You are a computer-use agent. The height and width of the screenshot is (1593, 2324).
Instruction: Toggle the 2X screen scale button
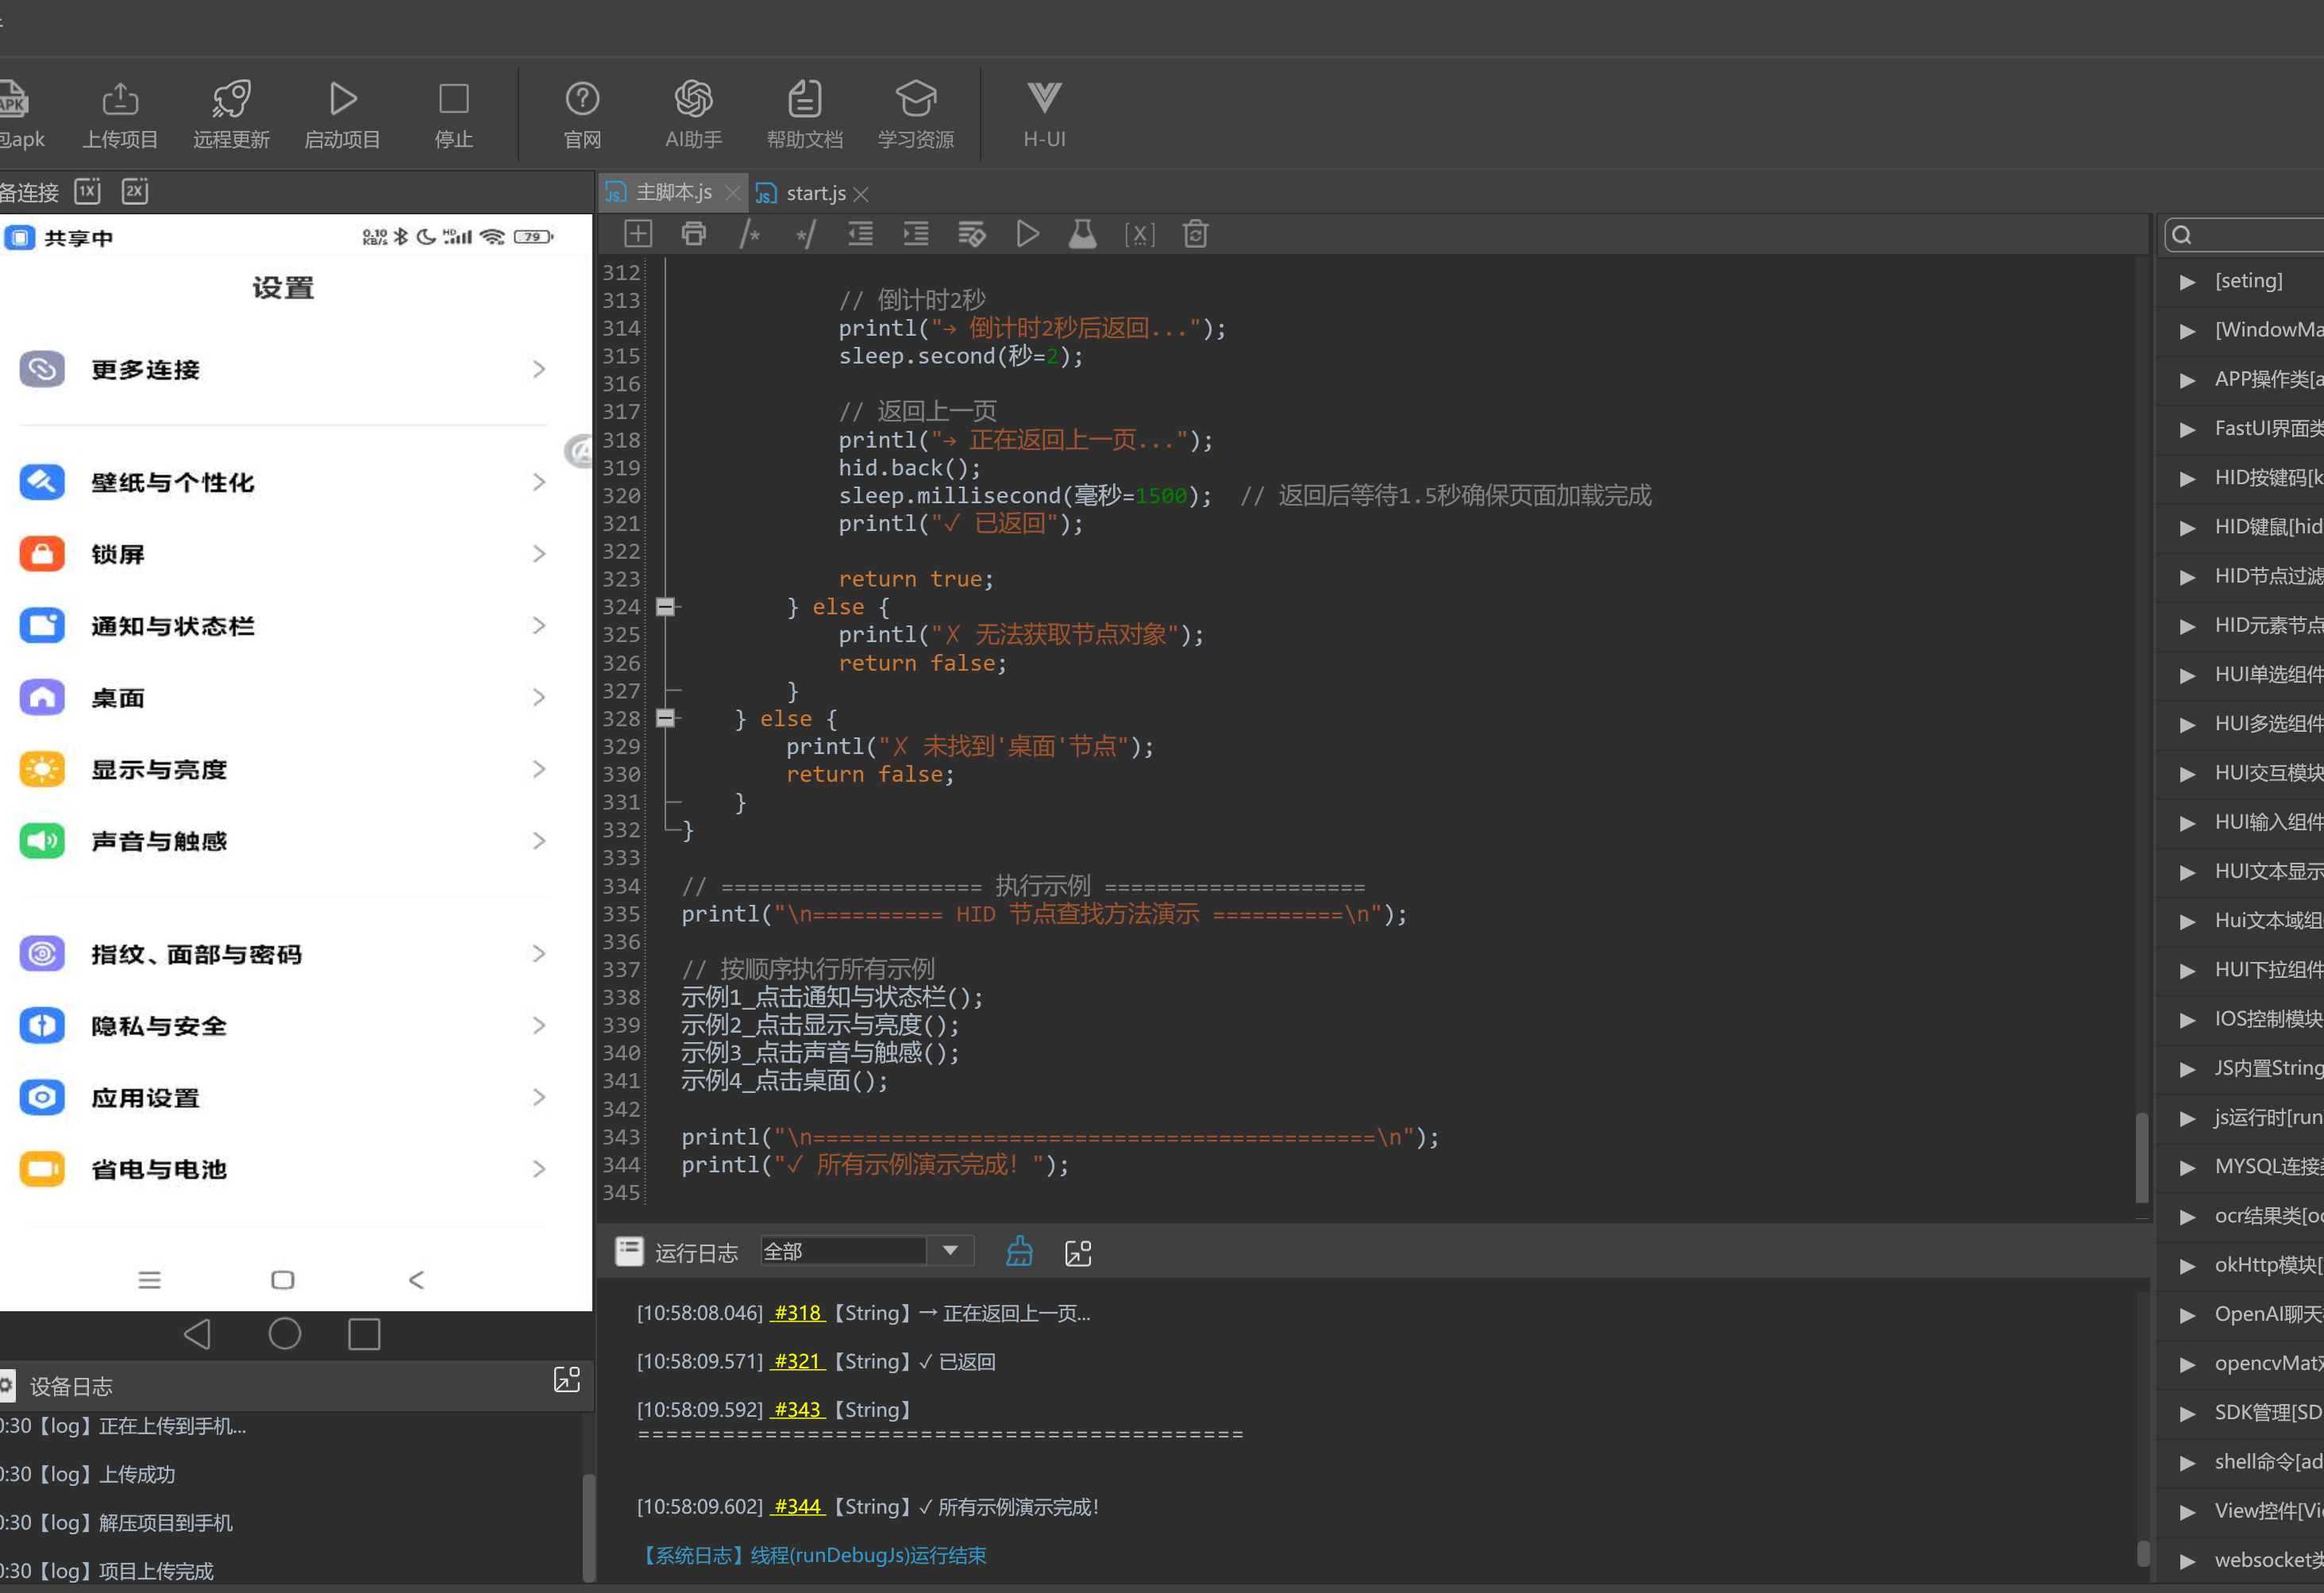pos(135,190)
